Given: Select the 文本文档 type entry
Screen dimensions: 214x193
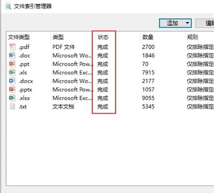Looking at the screenshot, I should point(63,107).
